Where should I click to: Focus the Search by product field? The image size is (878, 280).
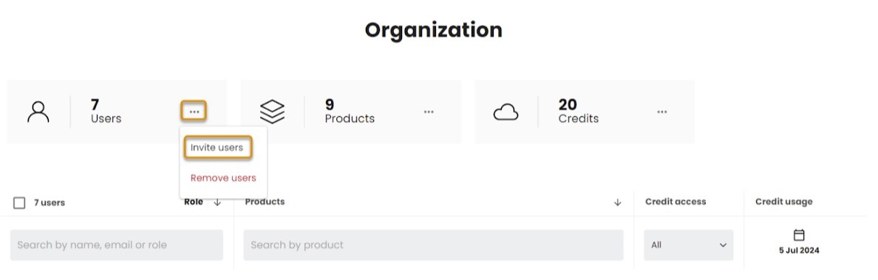(x=433, y=245)
